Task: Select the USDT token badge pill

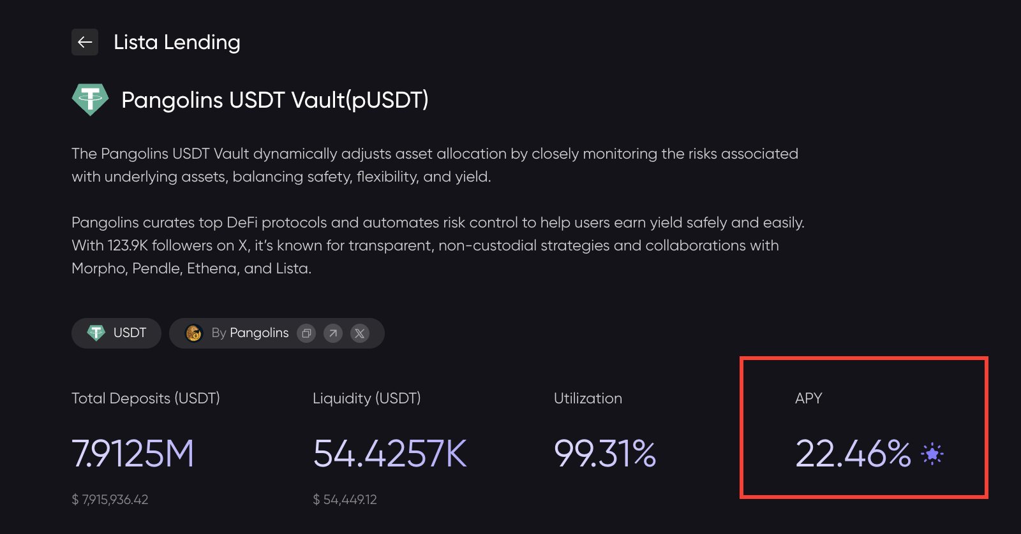Action: coord(116,333)
